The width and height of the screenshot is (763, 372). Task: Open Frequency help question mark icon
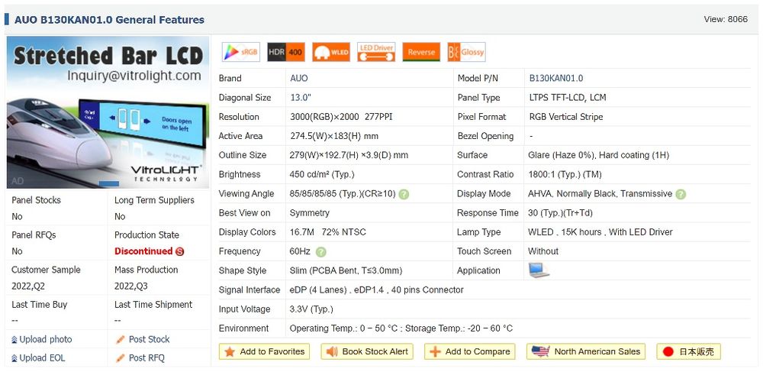[320, 252]
